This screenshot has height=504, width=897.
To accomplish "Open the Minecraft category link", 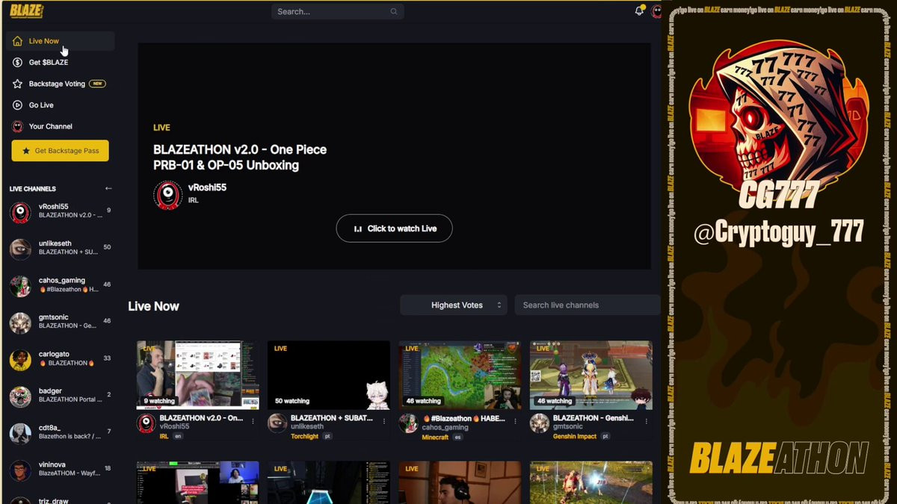I will point(435,437).
